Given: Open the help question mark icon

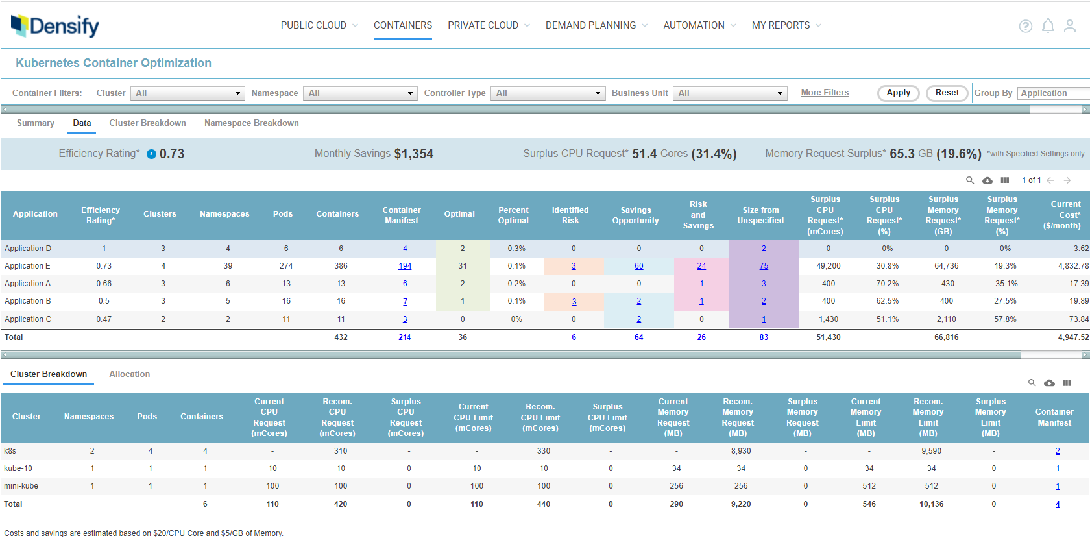Looking at the screenshot, I should tap(1025, 26).
